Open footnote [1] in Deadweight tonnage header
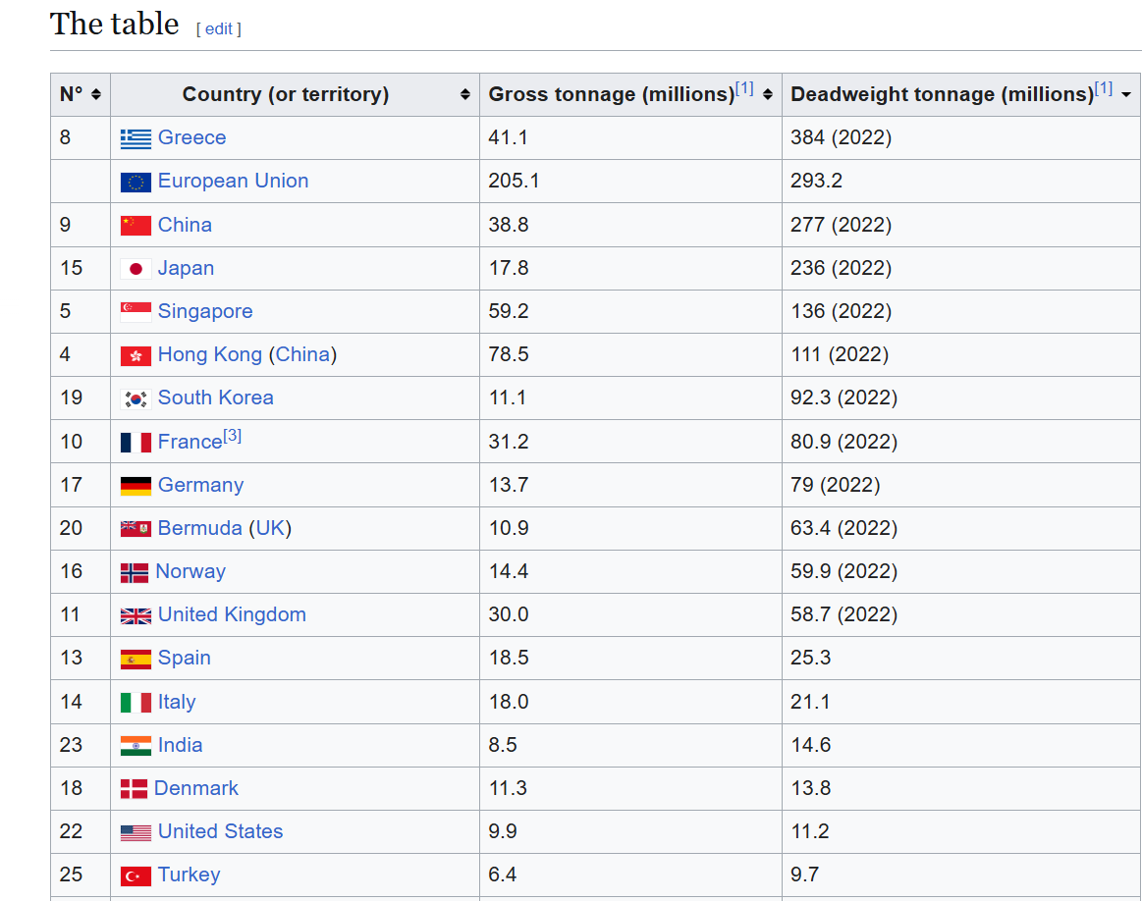 click(1104, 88)
